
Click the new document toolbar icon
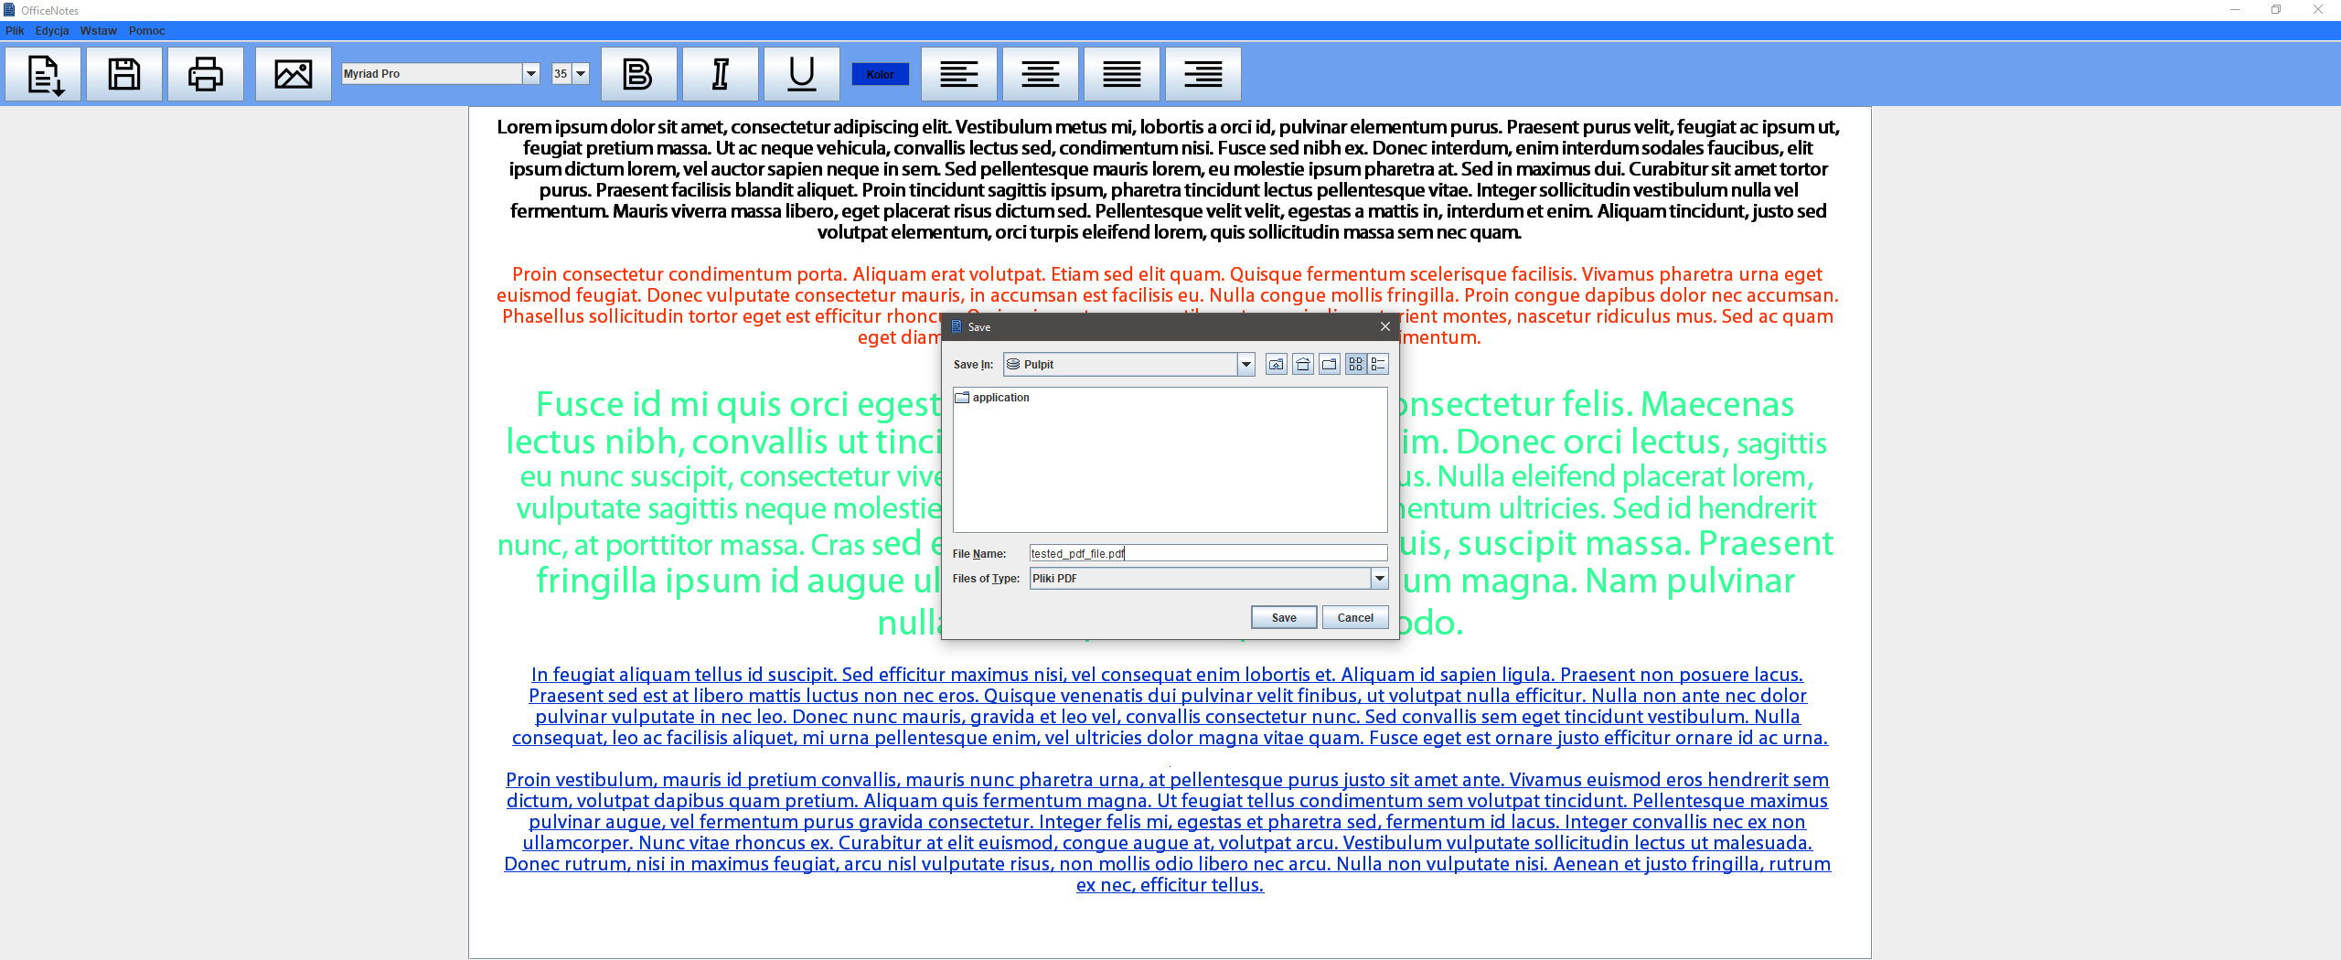[43, 74]
